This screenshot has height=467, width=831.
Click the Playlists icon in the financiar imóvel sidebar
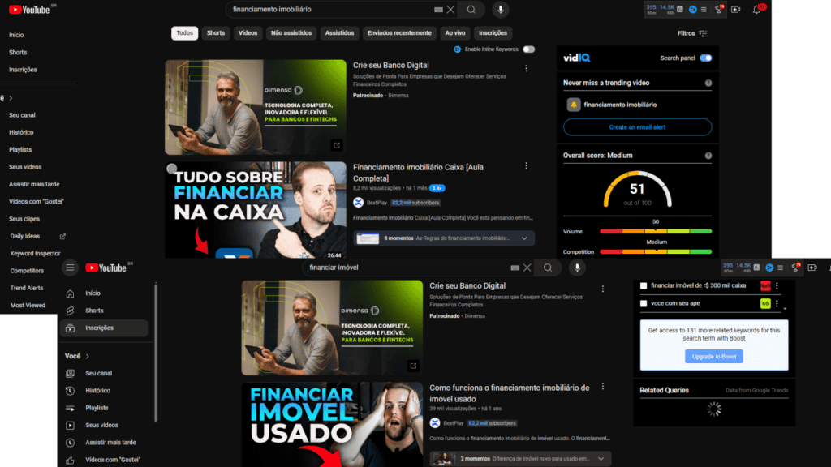(x=70, y=409)
